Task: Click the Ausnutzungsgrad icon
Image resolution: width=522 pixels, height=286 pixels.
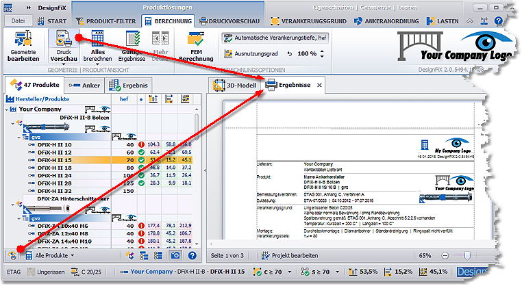Action: (x=228, y=53)
